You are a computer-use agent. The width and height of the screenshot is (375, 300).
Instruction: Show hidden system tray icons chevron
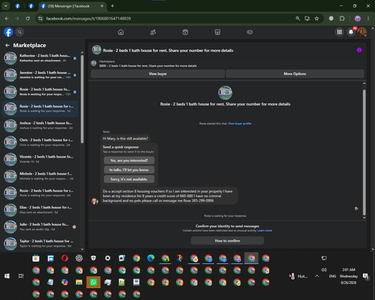(316, 276)
